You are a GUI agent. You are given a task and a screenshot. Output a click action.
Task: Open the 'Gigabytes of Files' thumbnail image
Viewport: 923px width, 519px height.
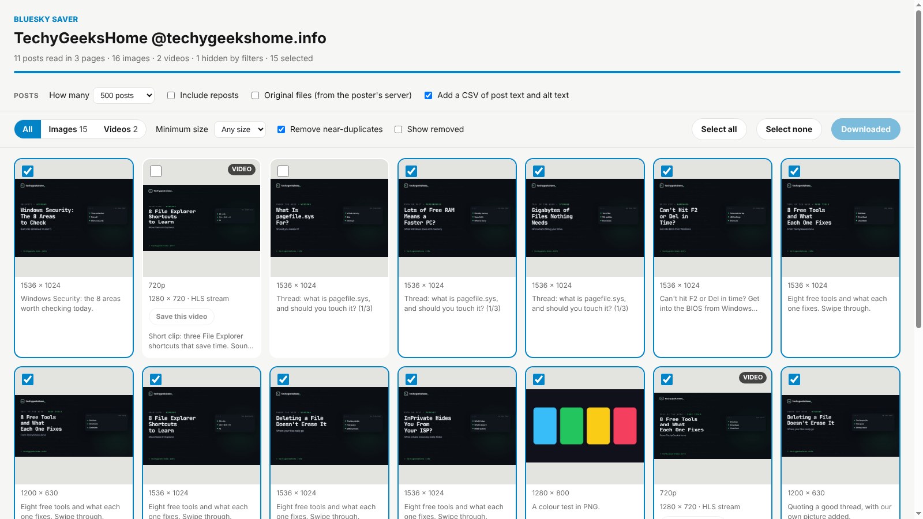tap(585, 218)
